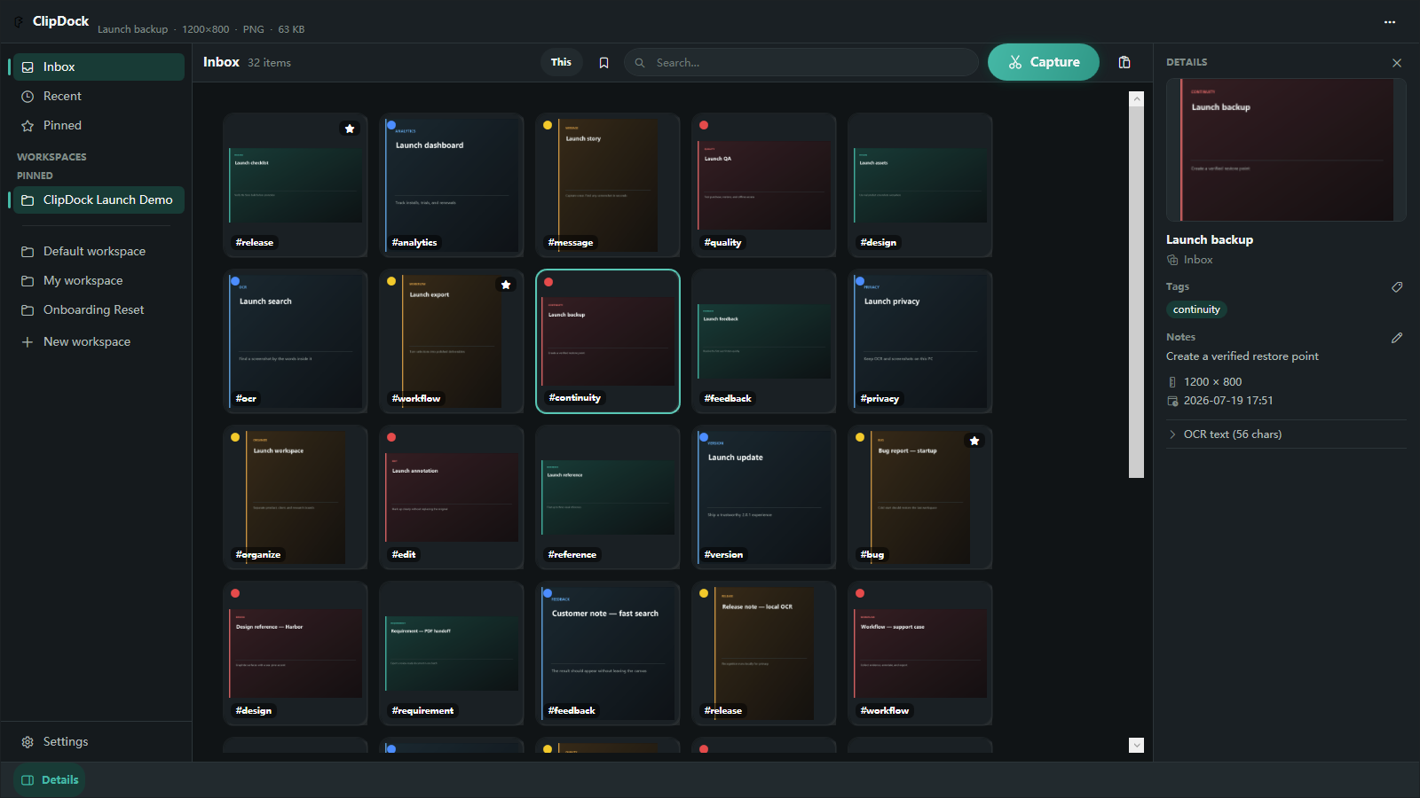Screen dimensions: 1420x798
Task: Unpin star on Launch checklist card
Action: pos(350,129)
